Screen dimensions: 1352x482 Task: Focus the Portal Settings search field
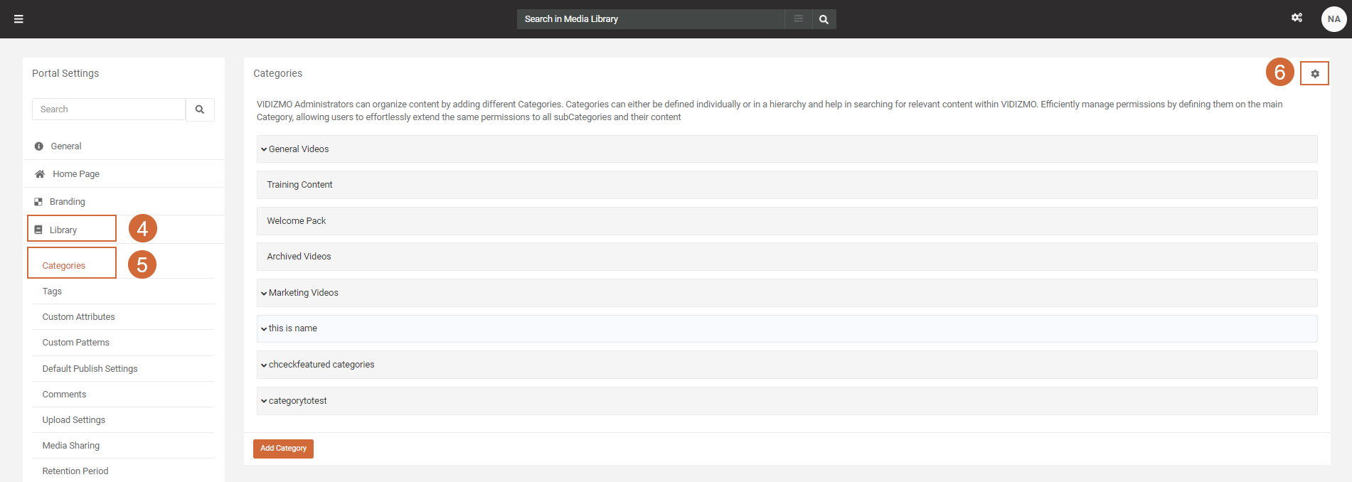[x=109, y=109]
